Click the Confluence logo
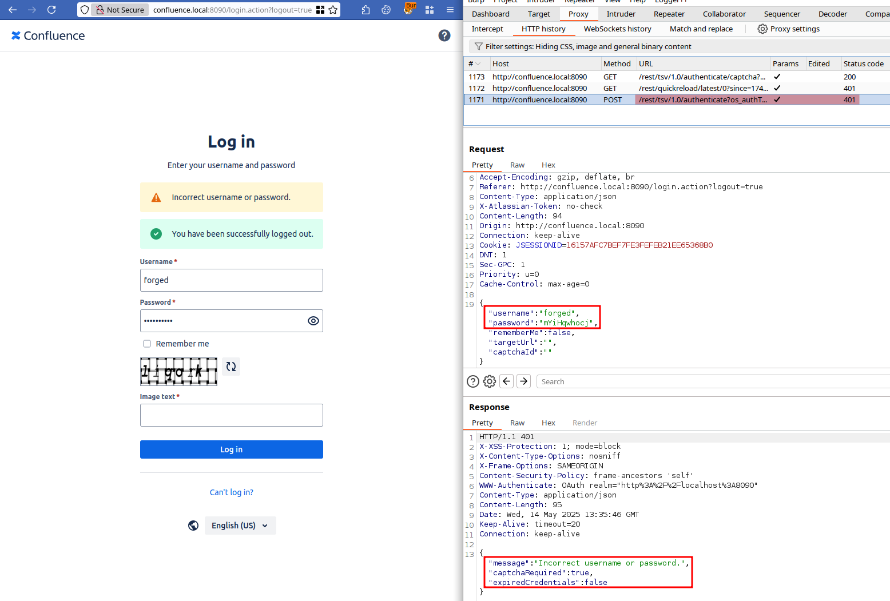890x601 pixels. coord(48,35)
